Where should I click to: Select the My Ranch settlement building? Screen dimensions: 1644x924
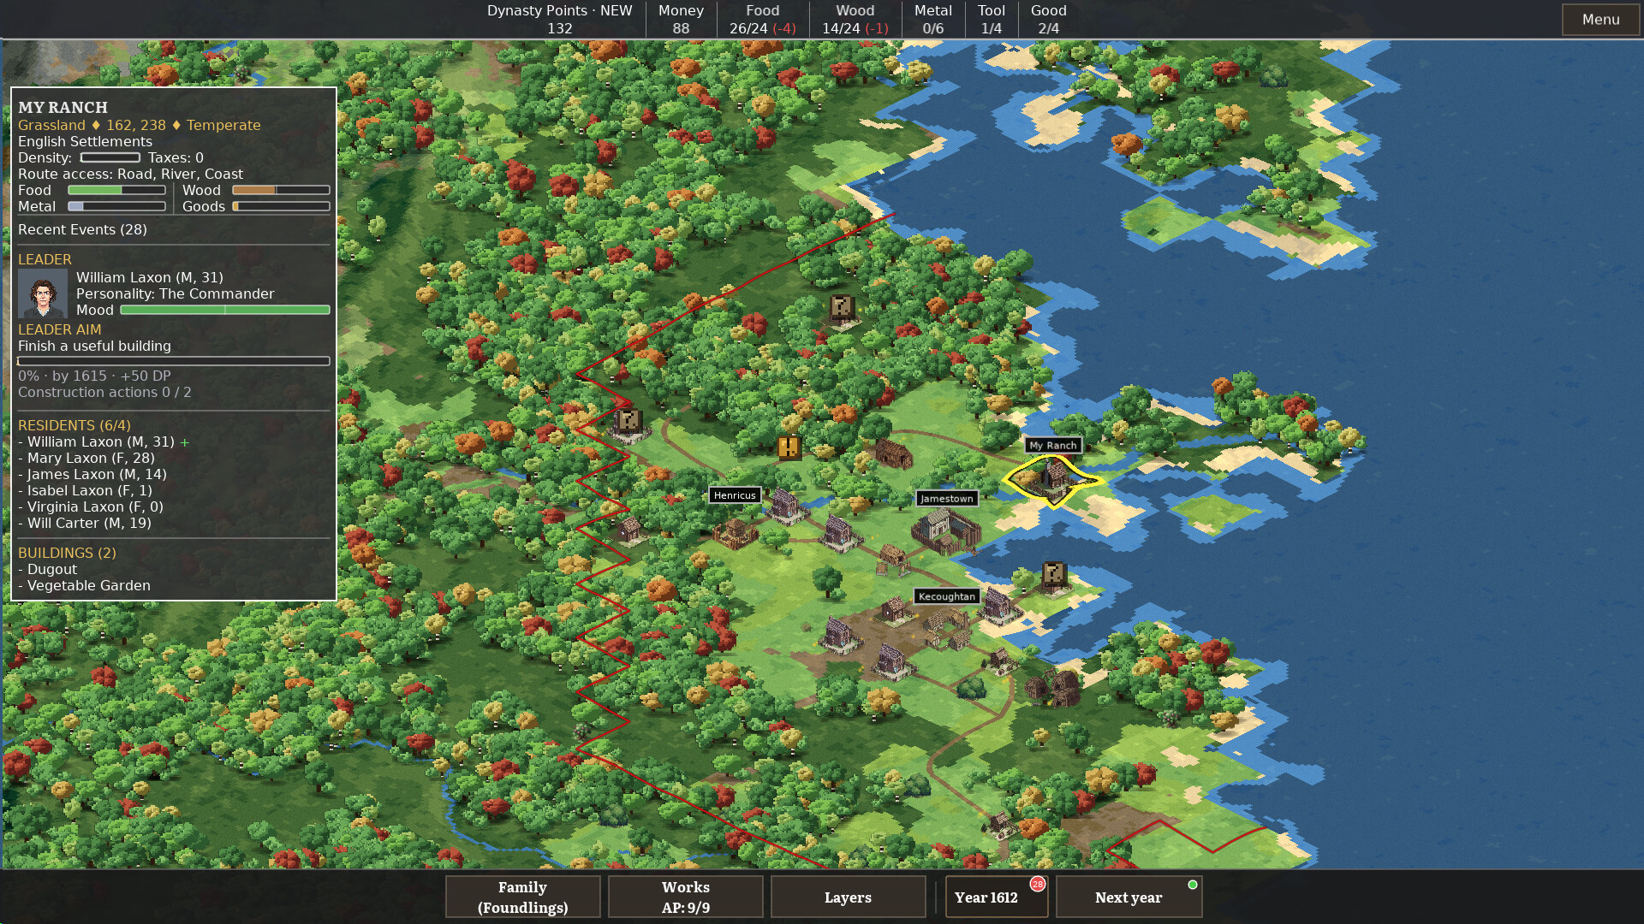(1054, 479)
